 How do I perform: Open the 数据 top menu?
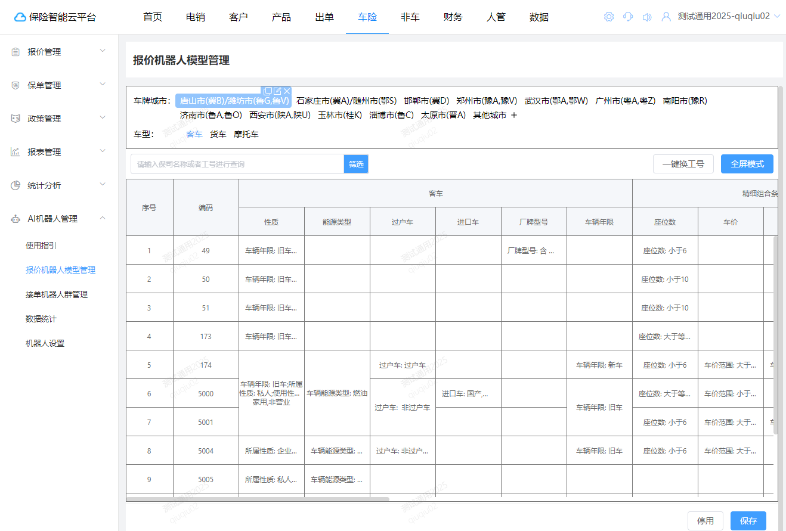(539, 17)
